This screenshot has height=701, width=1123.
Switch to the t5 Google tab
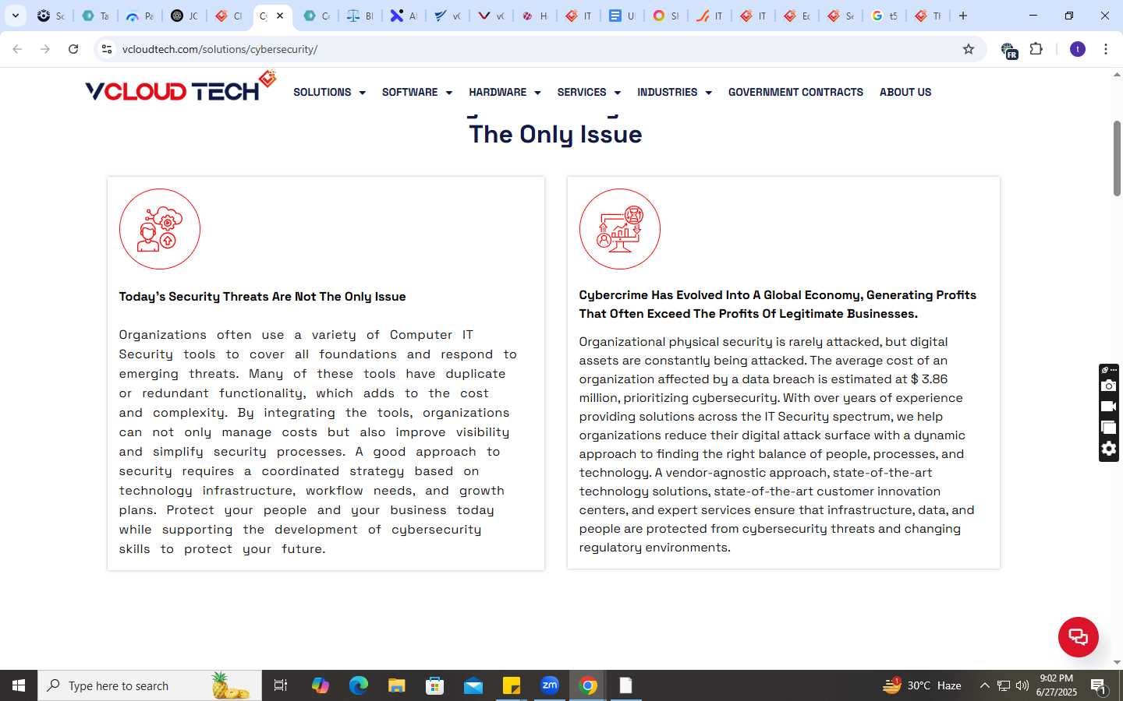(x=884, y=16)
